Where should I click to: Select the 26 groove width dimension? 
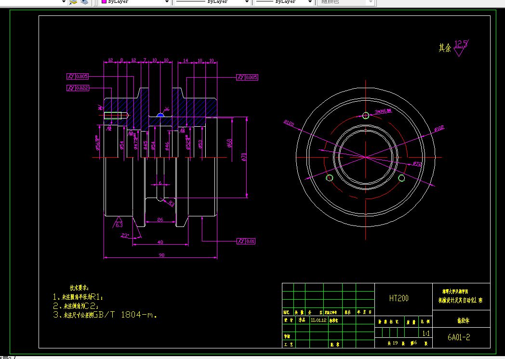click(x=160, y=220)
